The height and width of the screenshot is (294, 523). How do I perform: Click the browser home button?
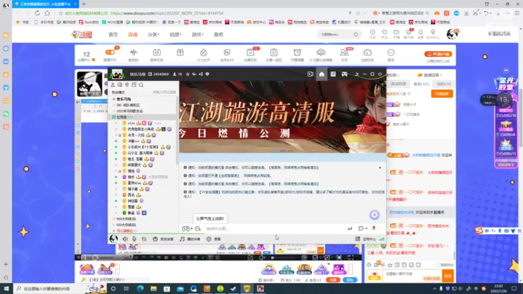pyautogui.click(x=47, y=13)
